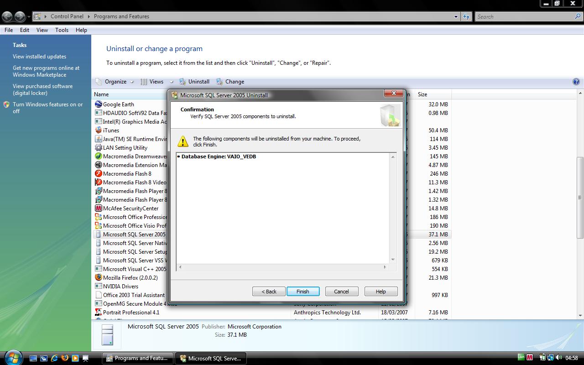Switch to Programs and Features taskbar button
The width and height of the screenshot is (584, 365).
click(x=138, y=358)
